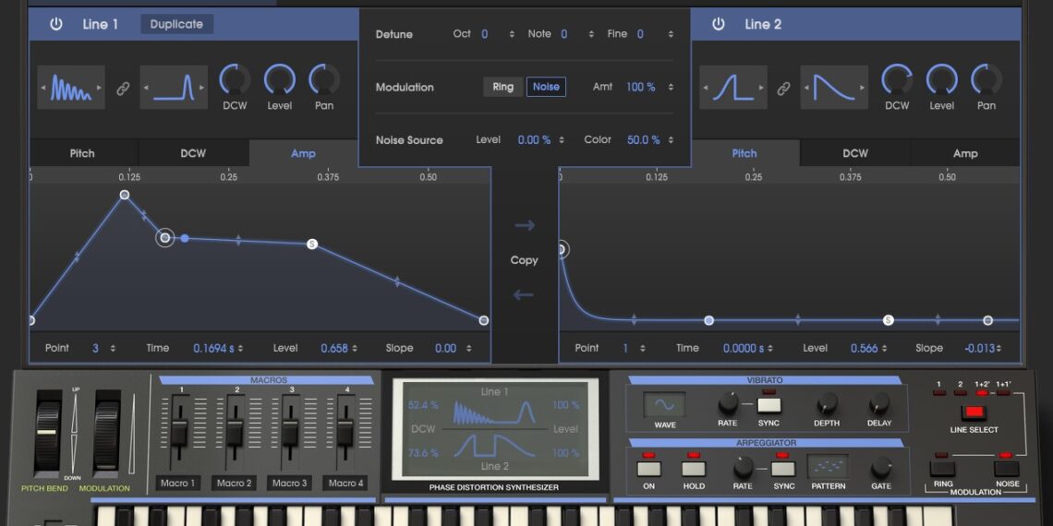Image resolution: width=1053 pixels, height=526 pixels.
Task: Change Noise Source Level stepper
Action: [x=562, y=140]
